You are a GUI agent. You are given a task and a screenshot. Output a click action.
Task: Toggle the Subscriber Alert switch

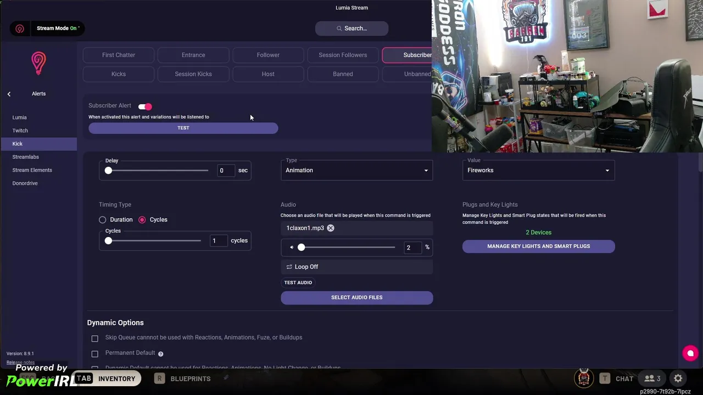(145, 106)
